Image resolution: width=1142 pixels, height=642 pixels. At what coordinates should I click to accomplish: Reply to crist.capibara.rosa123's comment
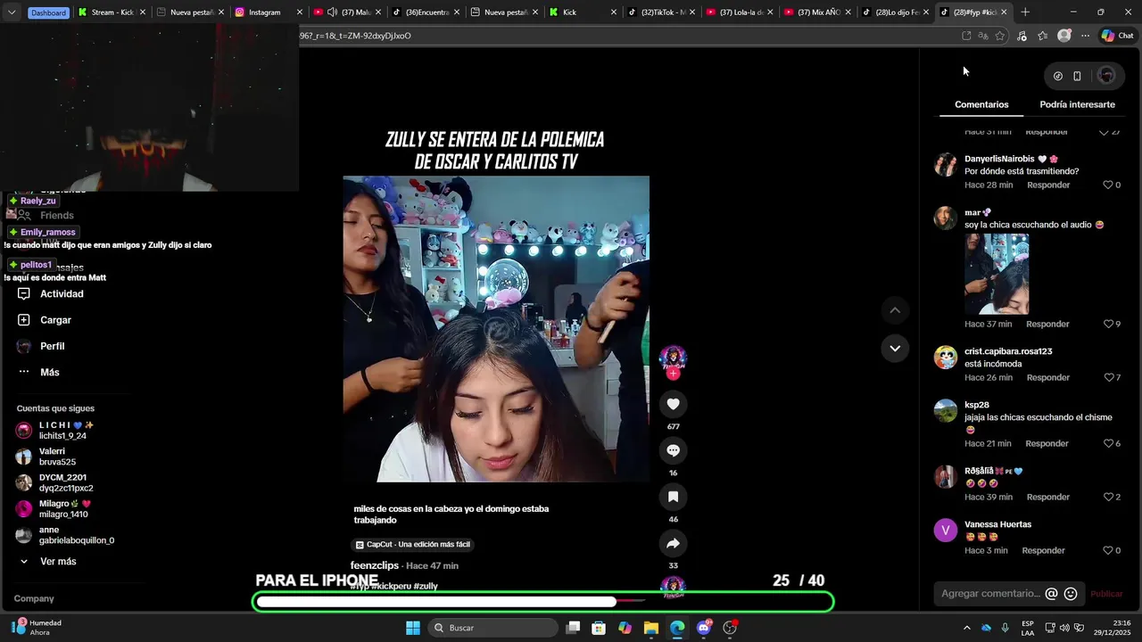click(1048, 377)
